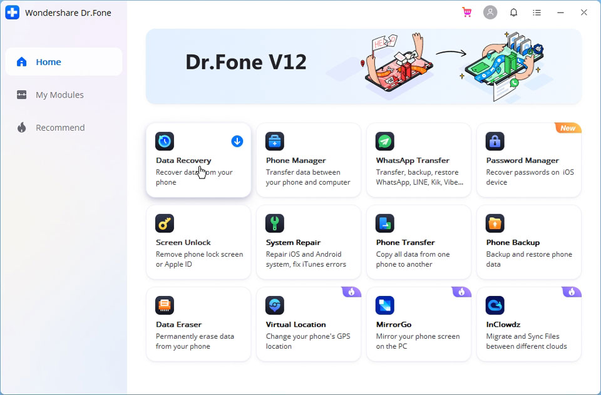Select the Phone Transfer title text
This screenshot has width=601, height=395.
tap(406, 242)
